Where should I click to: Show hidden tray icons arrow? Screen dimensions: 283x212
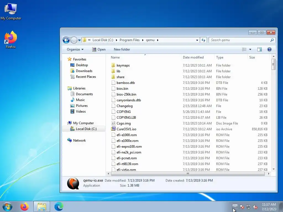(235, 206)
